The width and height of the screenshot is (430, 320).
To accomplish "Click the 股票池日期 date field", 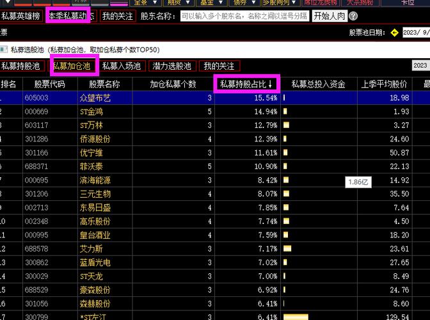I will 416,33.
